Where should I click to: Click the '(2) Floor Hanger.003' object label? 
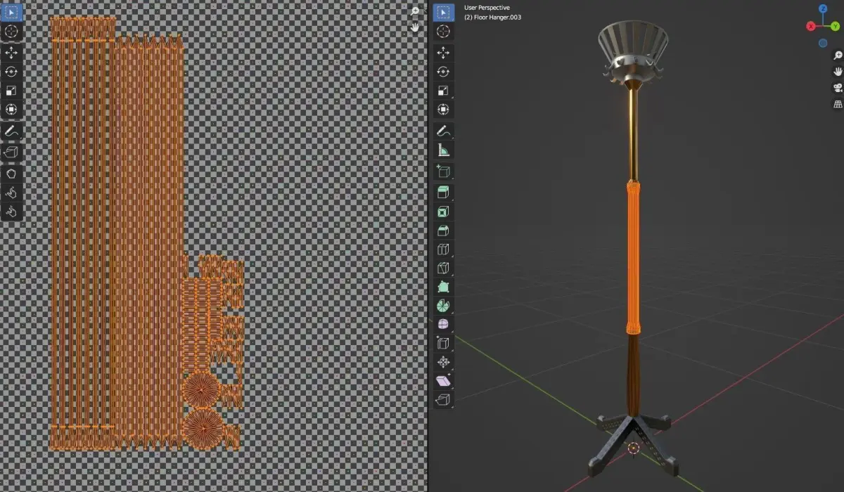pyautogui.click(x=493, y=18)
